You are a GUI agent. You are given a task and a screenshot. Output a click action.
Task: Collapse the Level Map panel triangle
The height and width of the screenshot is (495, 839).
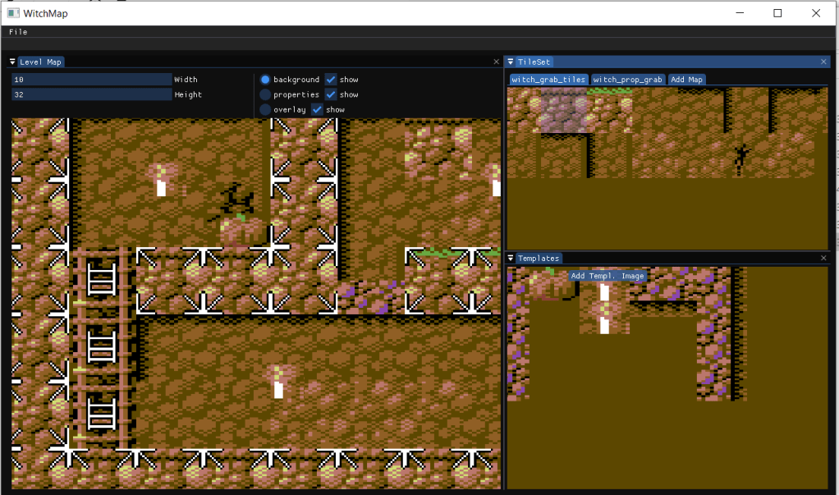pyautogui.click(x=13, y=62)
